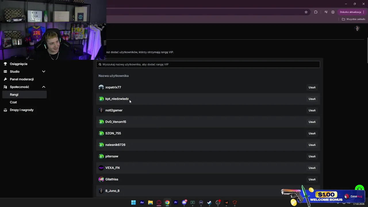Open the Windows Start menu
Viewport: 368px width, 207px height.
coord(133,202)
